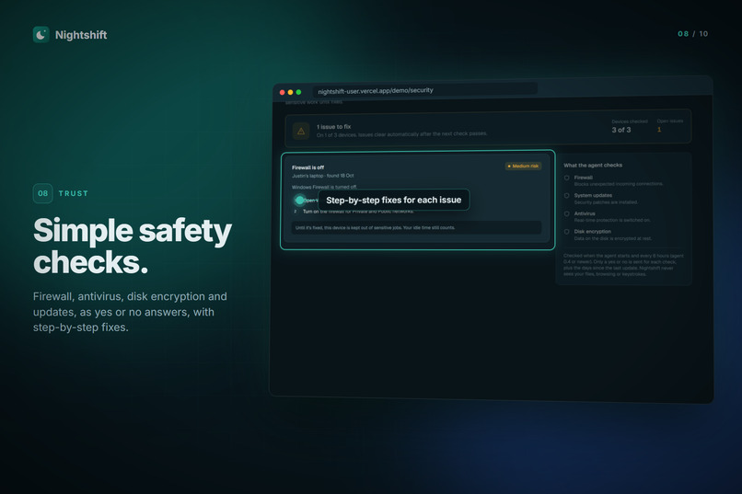742x494 pixels.
Task: Click Real-time protection is switched on description
Action: click(x=612, y=220)
